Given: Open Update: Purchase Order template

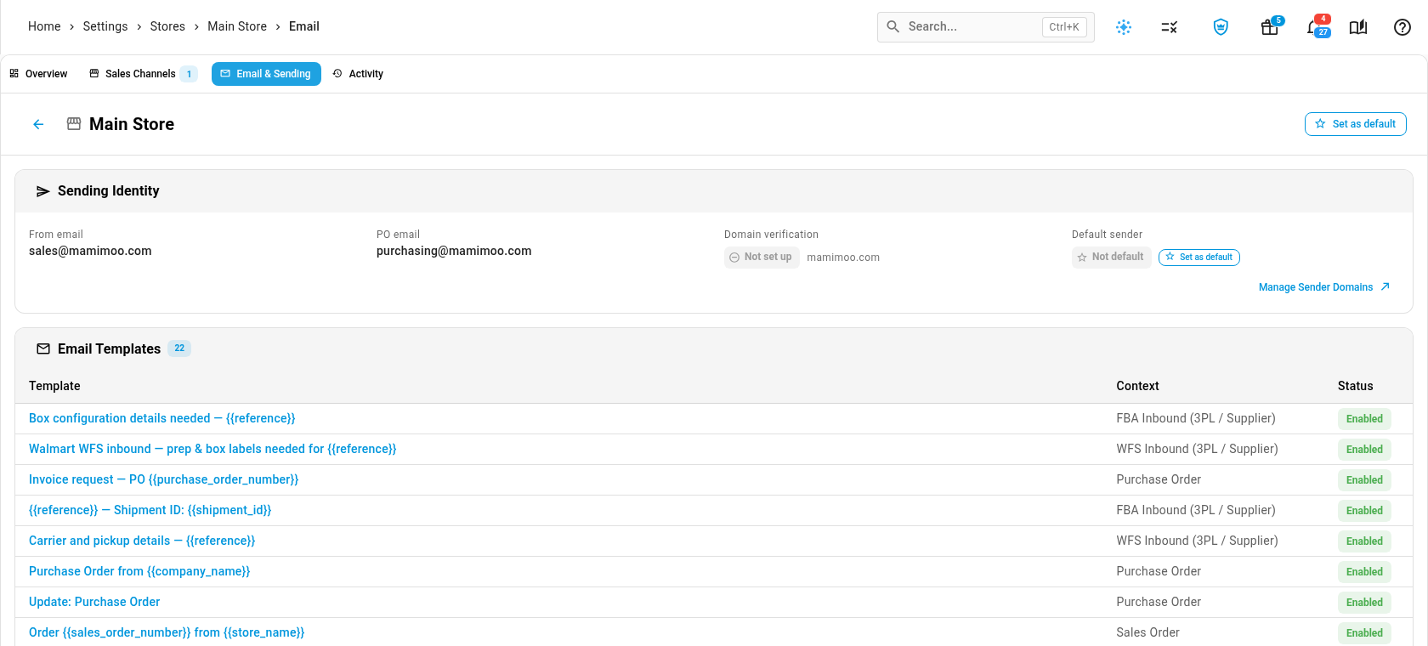Looking at the screenshot, I should [94, 602].
